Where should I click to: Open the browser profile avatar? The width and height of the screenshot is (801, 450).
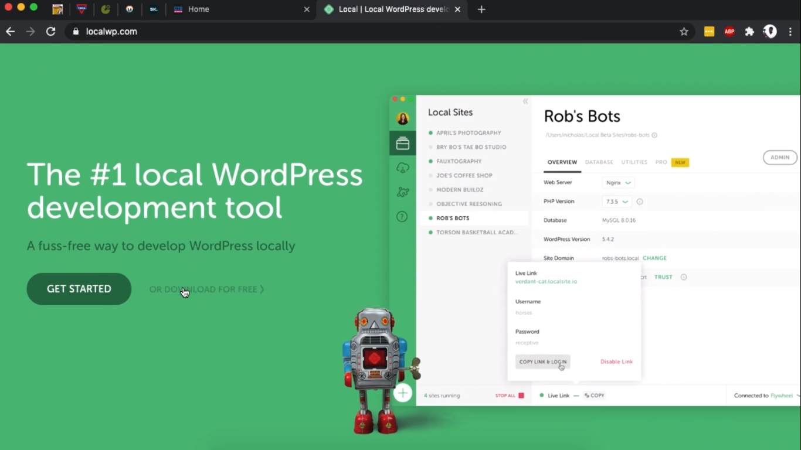770,32
